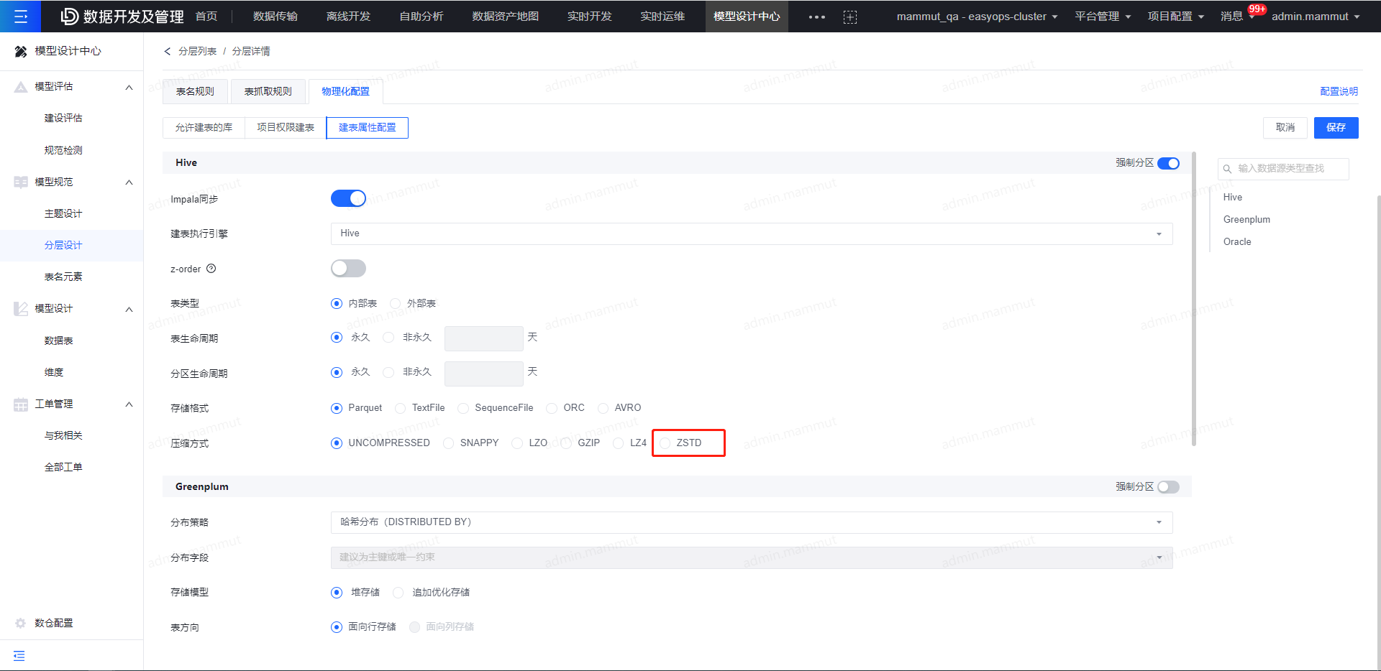Select 非永久 for 表生命周期
Screen dimensions: 1381x671
[388, 337]
